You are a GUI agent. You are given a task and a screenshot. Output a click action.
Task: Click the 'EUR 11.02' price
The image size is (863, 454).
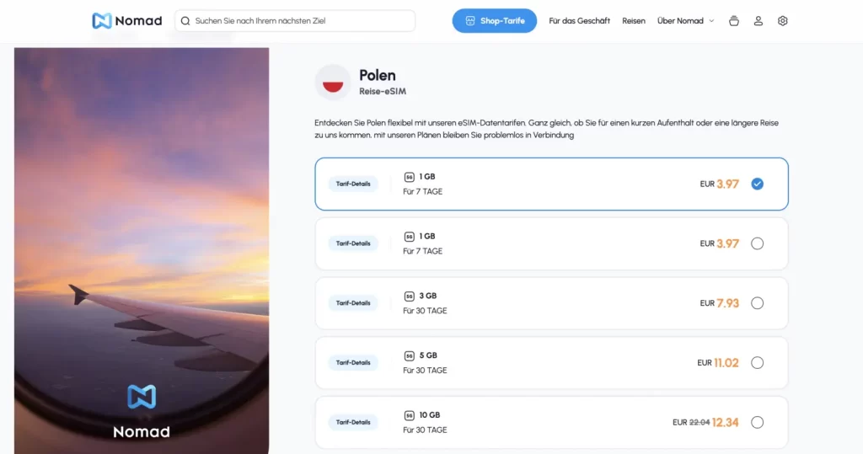point(718,363)
